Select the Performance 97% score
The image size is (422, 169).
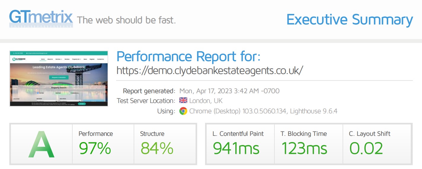pyautogui.click(x=95, y=148)
